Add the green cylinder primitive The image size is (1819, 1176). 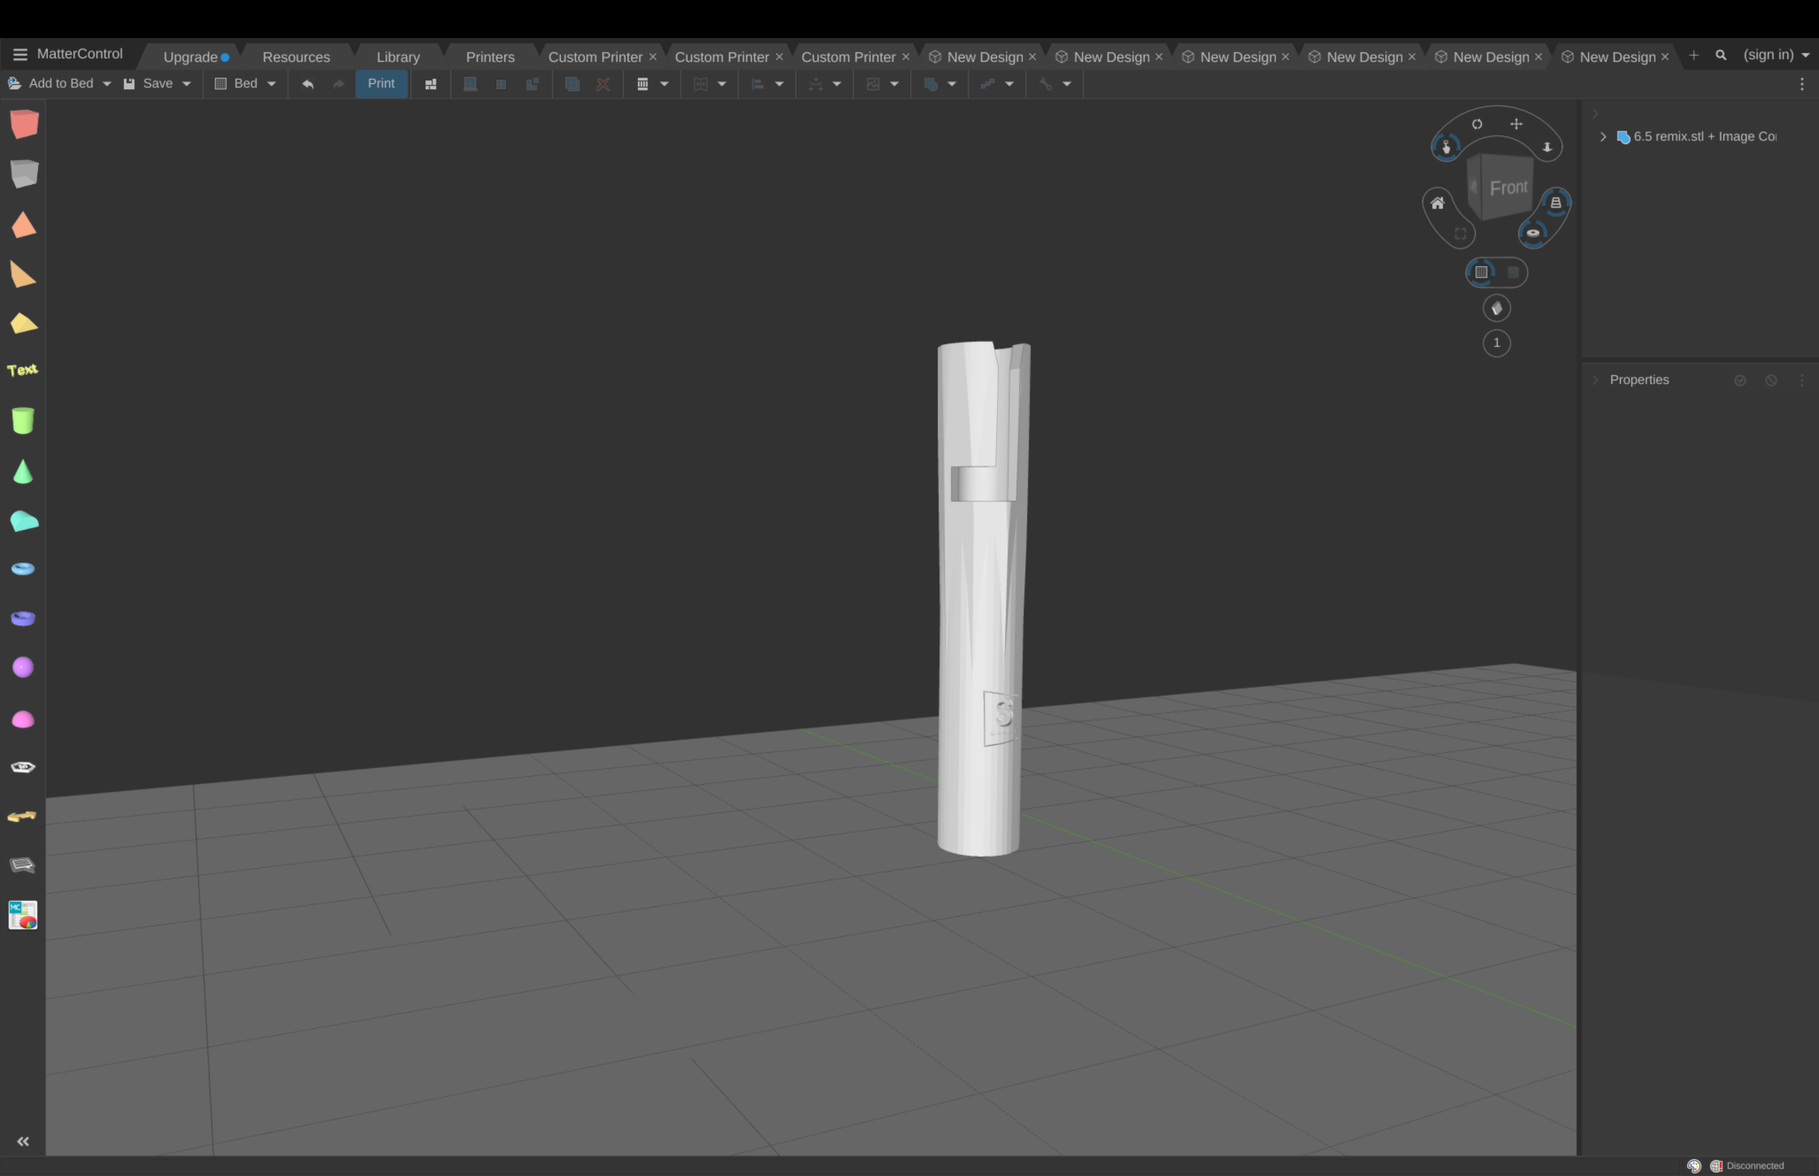tap(23, 420)
